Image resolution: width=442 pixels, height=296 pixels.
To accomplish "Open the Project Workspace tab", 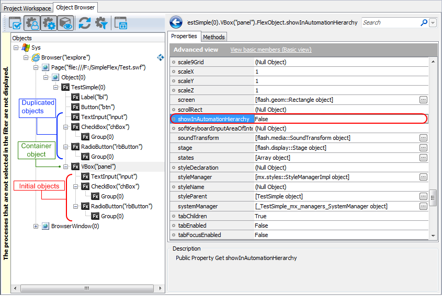I will 28,8.
